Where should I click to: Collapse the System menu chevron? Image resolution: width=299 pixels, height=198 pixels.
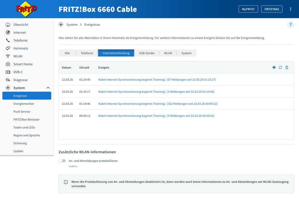(48, 88)
